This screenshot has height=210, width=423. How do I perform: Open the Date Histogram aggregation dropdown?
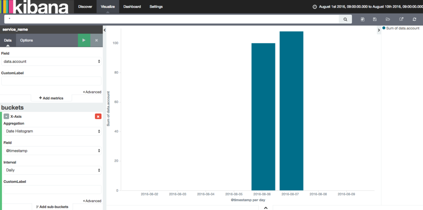52,131
